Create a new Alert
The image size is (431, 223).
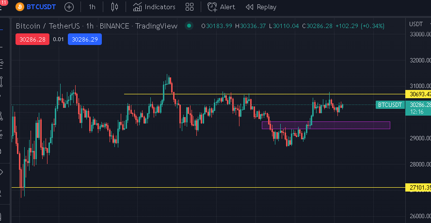(x=221, y=7)
